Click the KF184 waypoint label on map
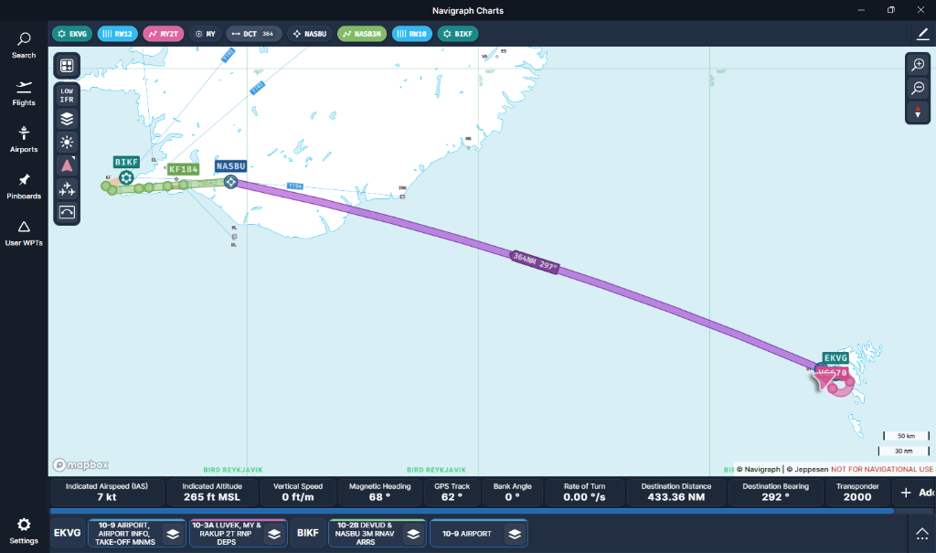The height and width of the screenshot is (553, 936). (183, 169)
